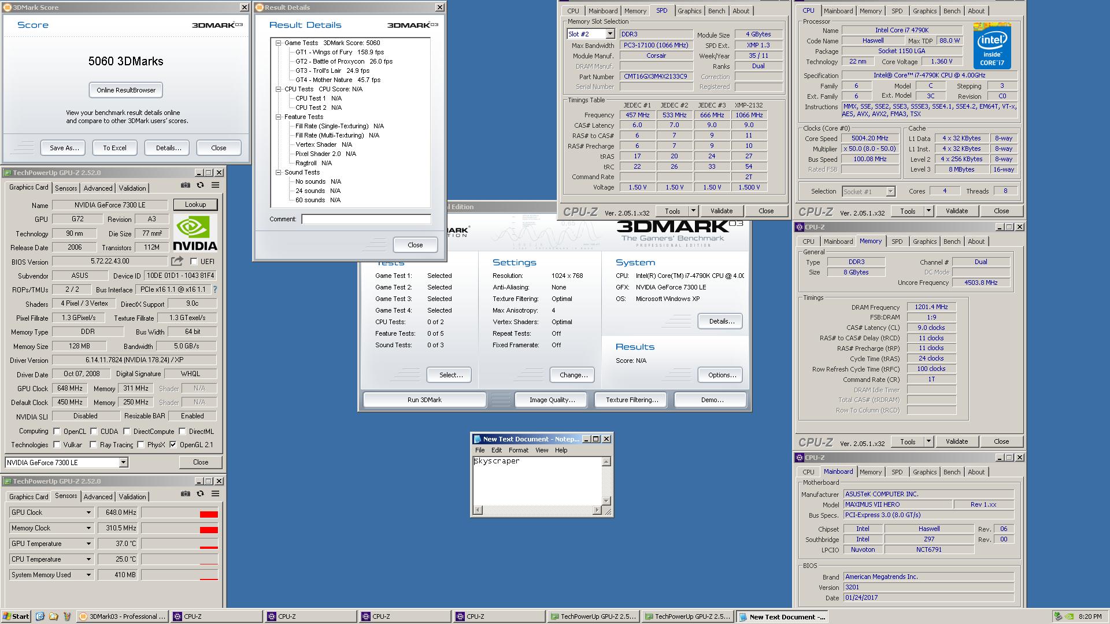1110x624 pixels.
Task: Toggle the OpenCL checkbox
Action: pyautogui.click(x=57, y=431)
